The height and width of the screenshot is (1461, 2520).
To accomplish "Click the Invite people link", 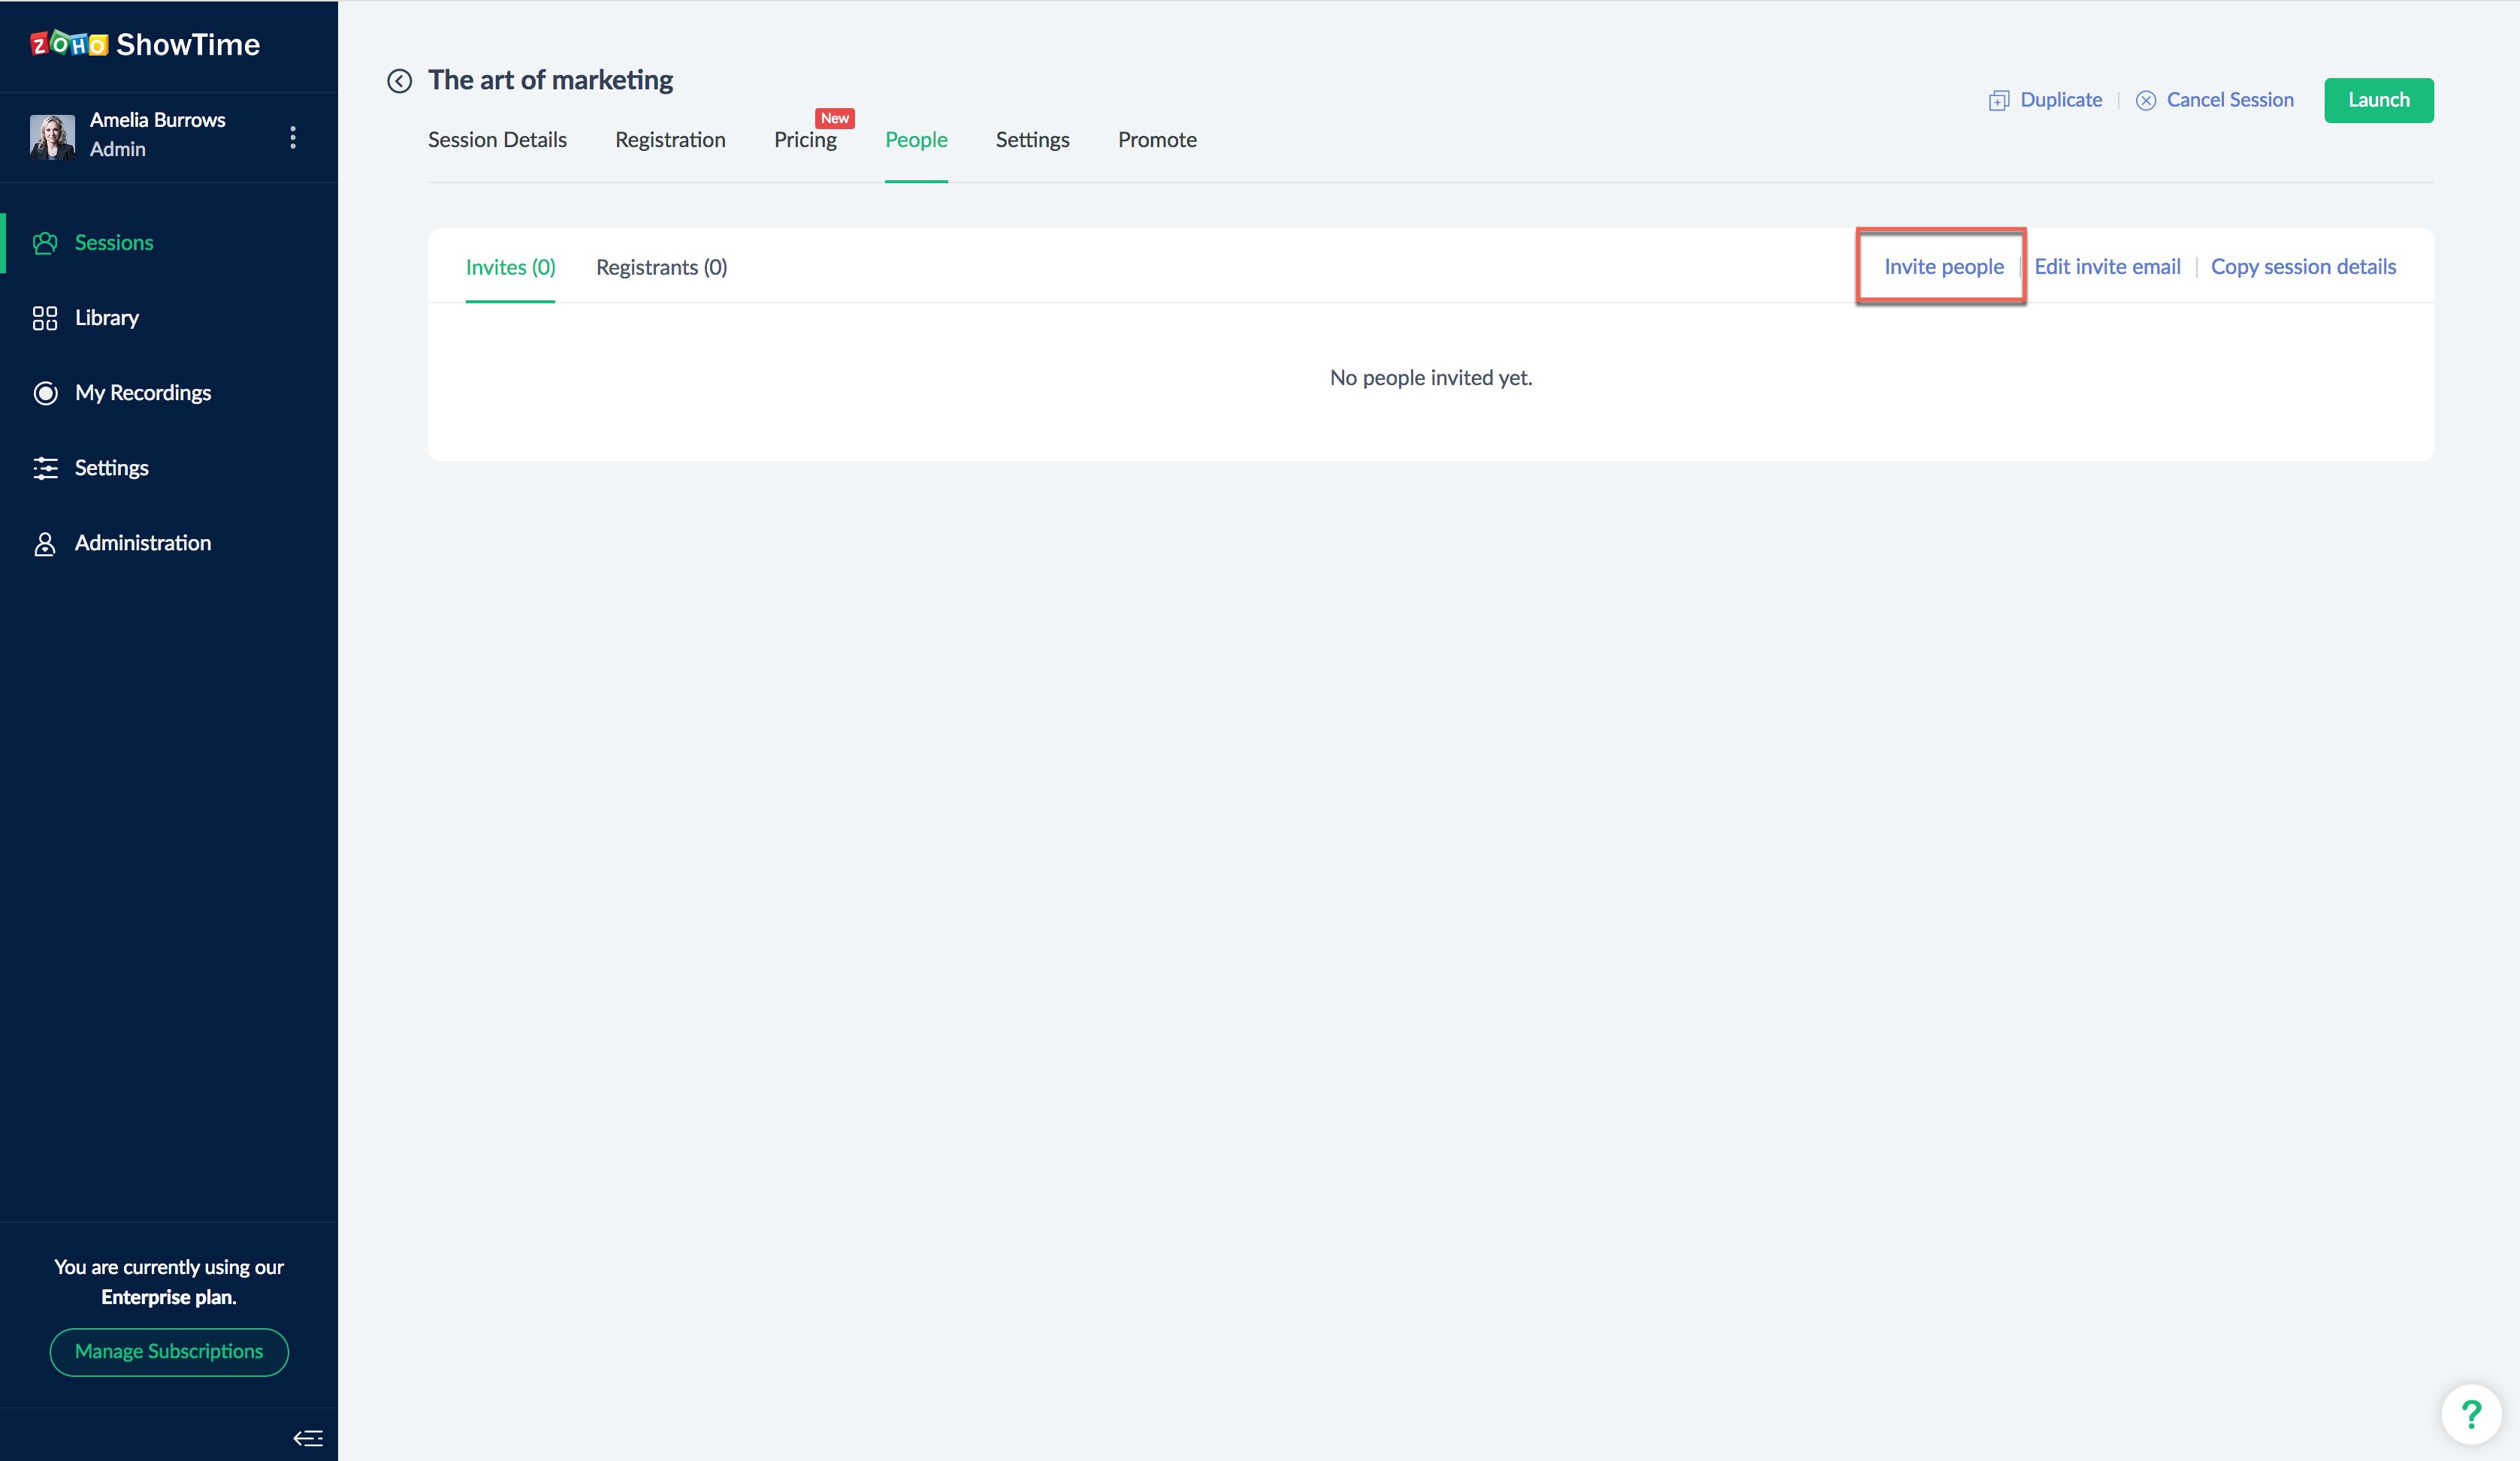I will click(x=1943, y=267).
